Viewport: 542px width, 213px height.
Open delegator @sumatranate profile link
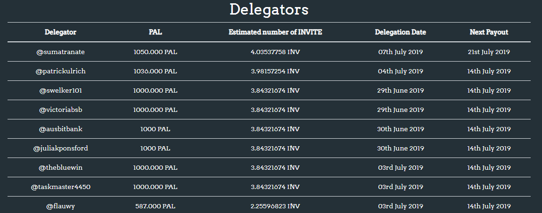coord(60,52)
